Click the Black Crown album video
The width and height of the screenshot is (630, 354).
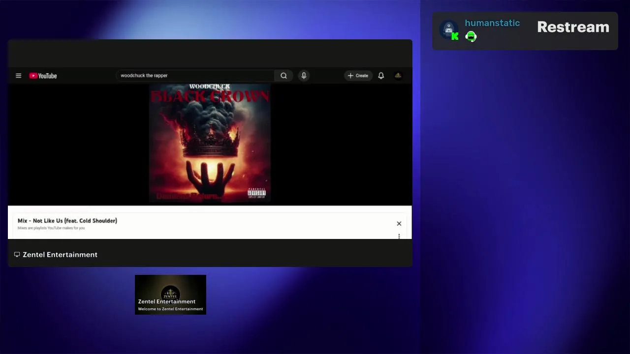point(210,143)
